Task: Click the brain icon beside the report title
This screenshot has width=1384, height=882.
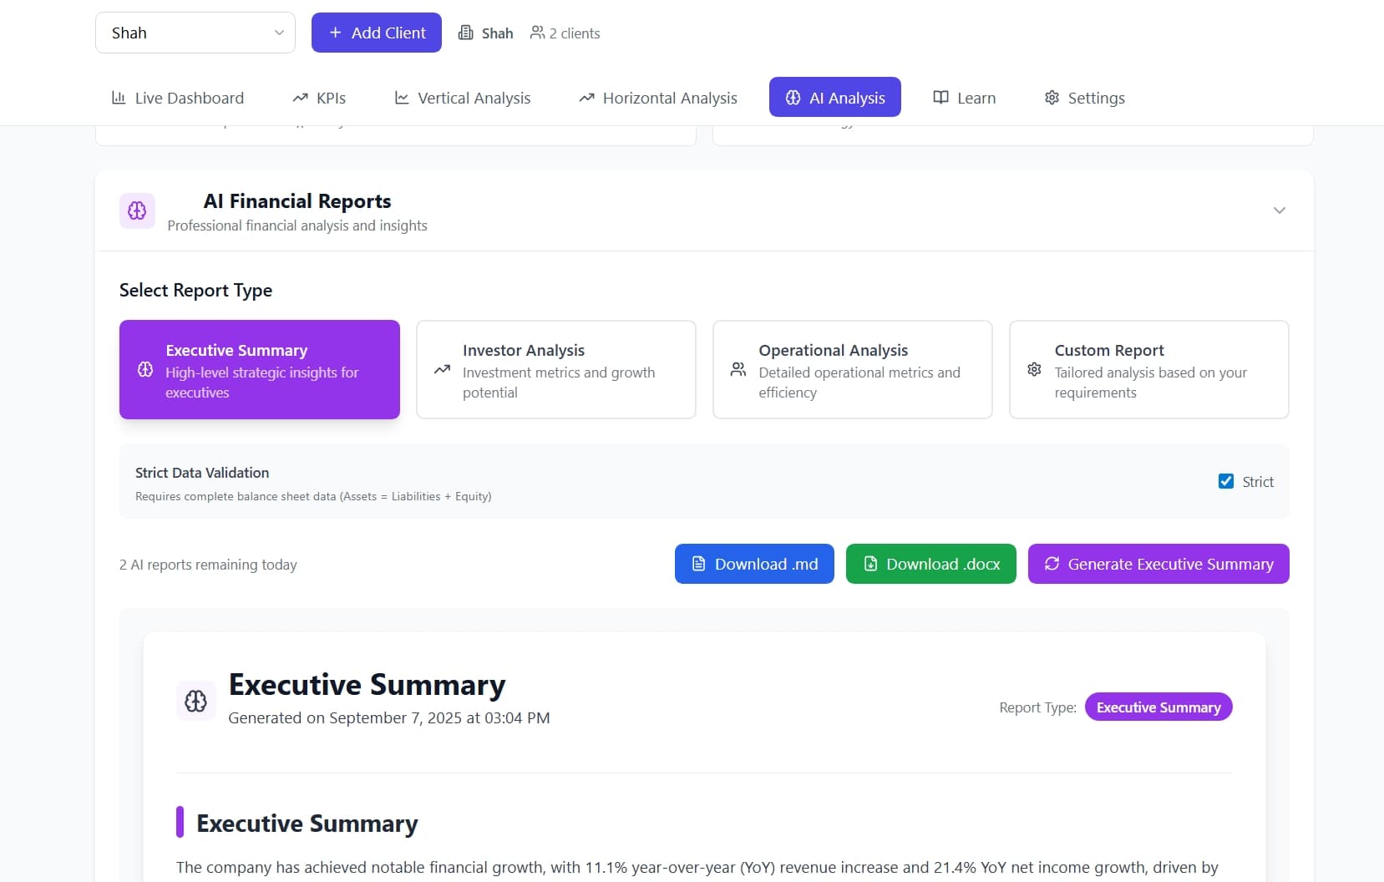Action: (196, 701)
